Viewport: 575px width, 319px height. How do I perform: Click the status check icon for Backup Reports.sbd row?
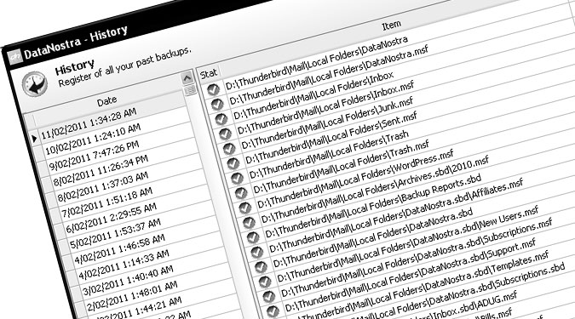[x=253, y=237]
